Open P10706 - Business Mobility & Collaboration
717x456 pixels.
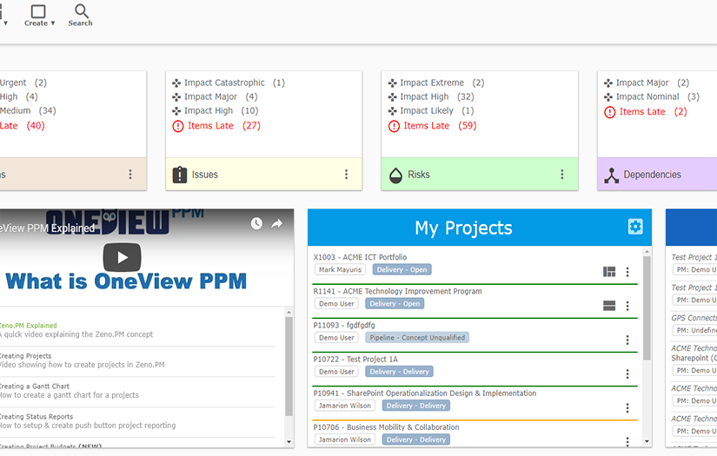[387, 427]
